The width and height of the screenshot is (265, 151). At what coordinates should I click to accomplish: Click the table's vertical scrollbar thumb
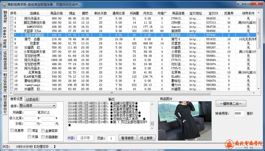coord(258,33)
